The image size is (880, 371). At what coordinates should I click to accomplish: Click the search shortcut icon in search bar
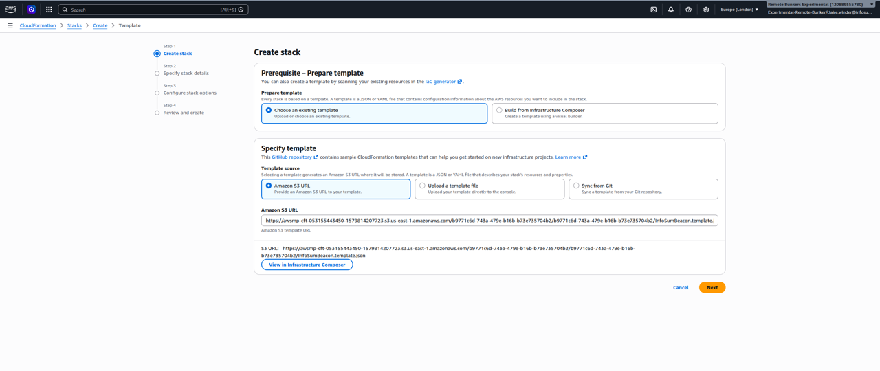click(241, 10)
